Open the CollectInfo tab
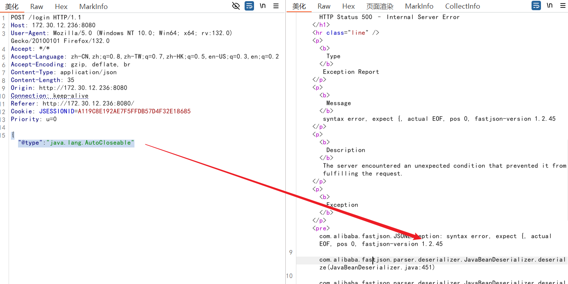568x284 pixels. click(x=463, y=6)
